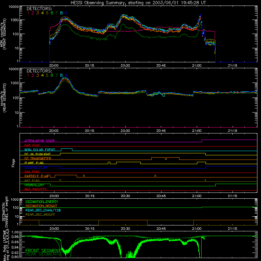The image size is (261, 261).
Task: Click the 20:30 time tick under front segments plot
Action: pyautogui.click(x=125, y=66)
